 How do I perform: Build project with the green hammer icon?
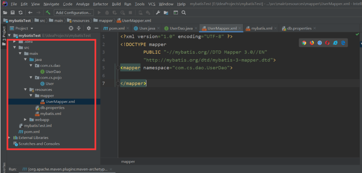point(48,12)
